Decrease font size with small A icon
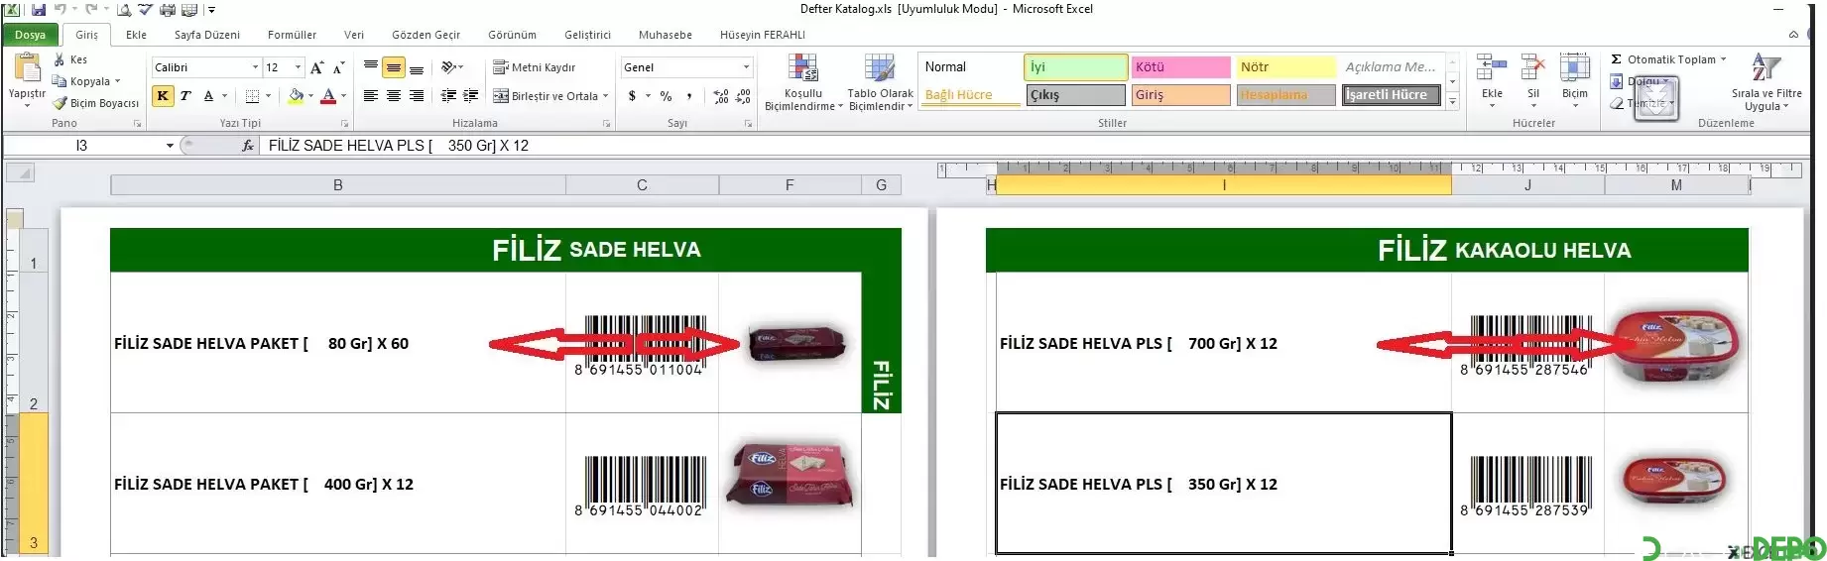 (x=338, y=67)
